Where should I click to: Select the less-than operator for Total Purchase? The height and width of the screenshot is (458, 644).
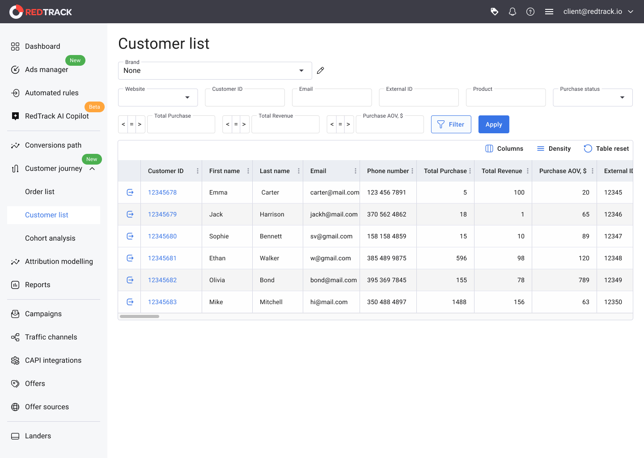(123, 124)
